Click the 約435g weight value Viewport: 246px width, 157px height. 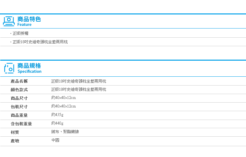[x=57, y=115]
